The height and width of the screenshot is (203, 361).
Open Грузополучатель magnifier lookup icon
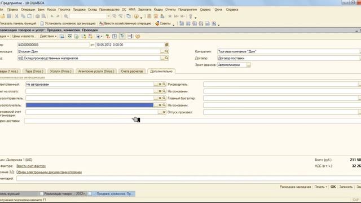(x=164, y=105)
